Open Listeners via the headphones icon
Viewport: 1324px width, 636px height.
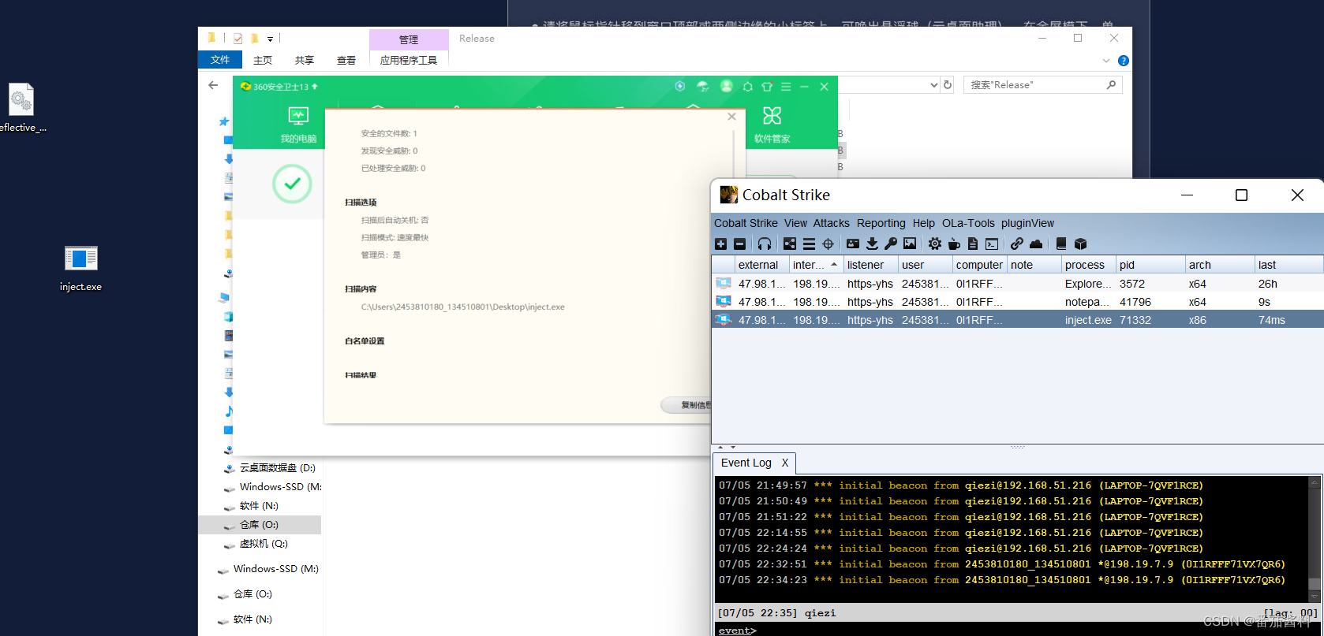click(x=764, y=244)
